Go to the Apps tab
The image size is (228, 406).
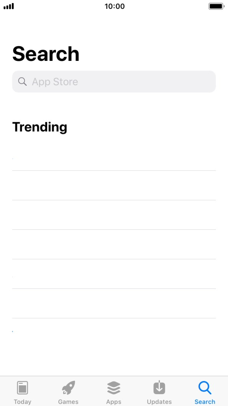pos(114,391)
